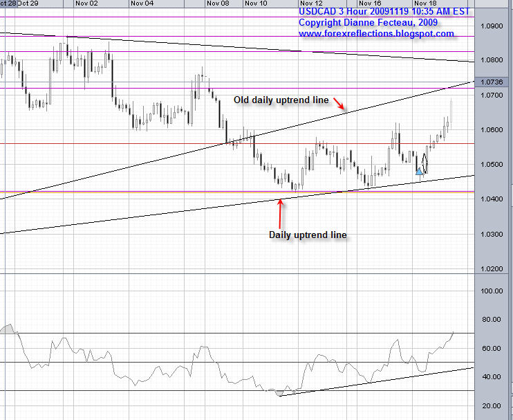Click the 40.00 indicator scale label
Image resolution: width=513 pixels, height=420 pixels.
[x=492, y=377]
